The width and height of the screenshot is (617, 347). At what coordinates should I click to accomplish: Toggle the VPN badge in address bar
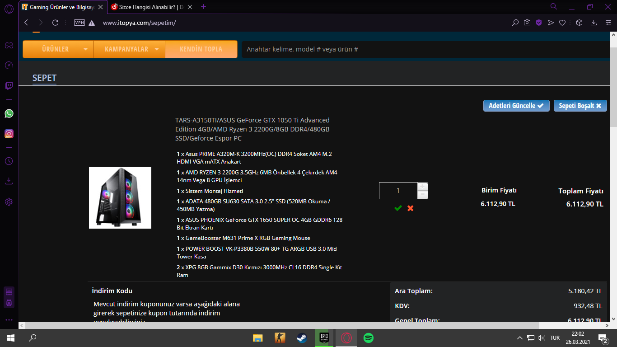click(79, 23)
